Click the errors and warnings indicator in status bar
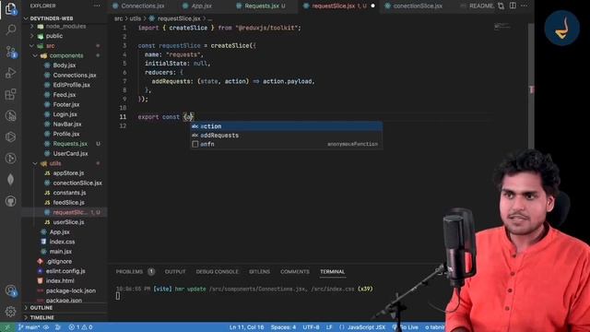The image size is (590, 332). click(80, 327)
